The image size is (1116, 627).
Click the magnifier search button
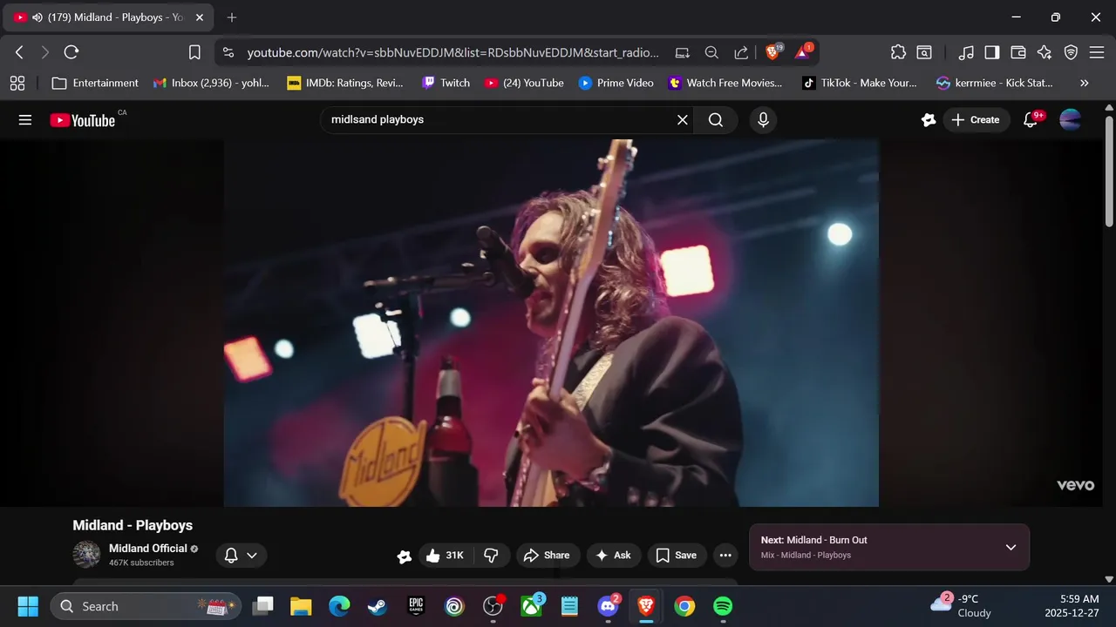[x=716, y=120]
